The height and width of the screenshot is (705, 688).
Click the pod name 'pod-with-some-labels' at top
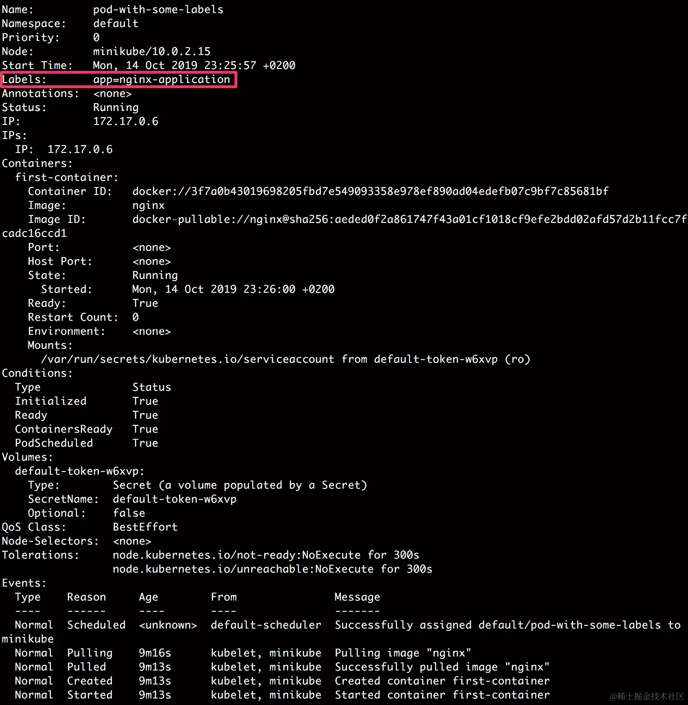click(x=158, y=10)
